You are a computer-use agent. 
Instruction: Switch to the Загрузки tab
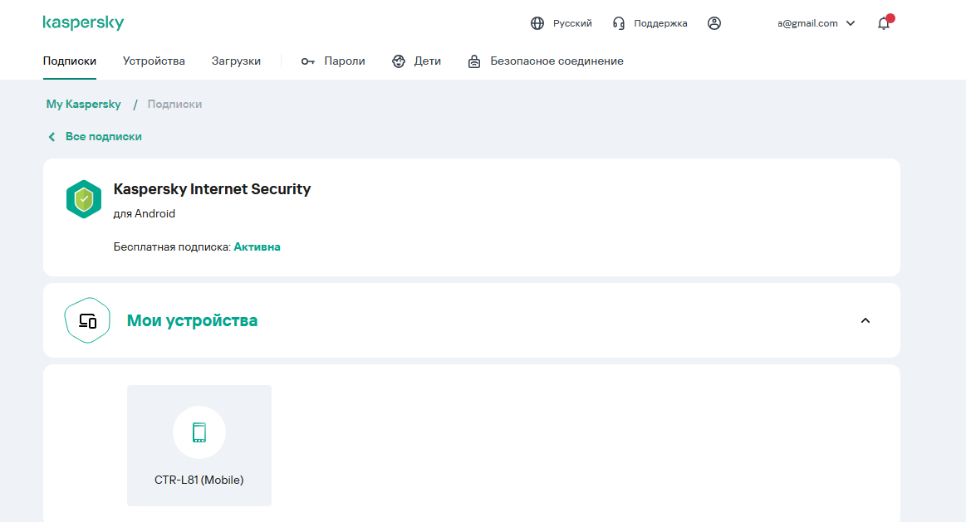point(236,61)
